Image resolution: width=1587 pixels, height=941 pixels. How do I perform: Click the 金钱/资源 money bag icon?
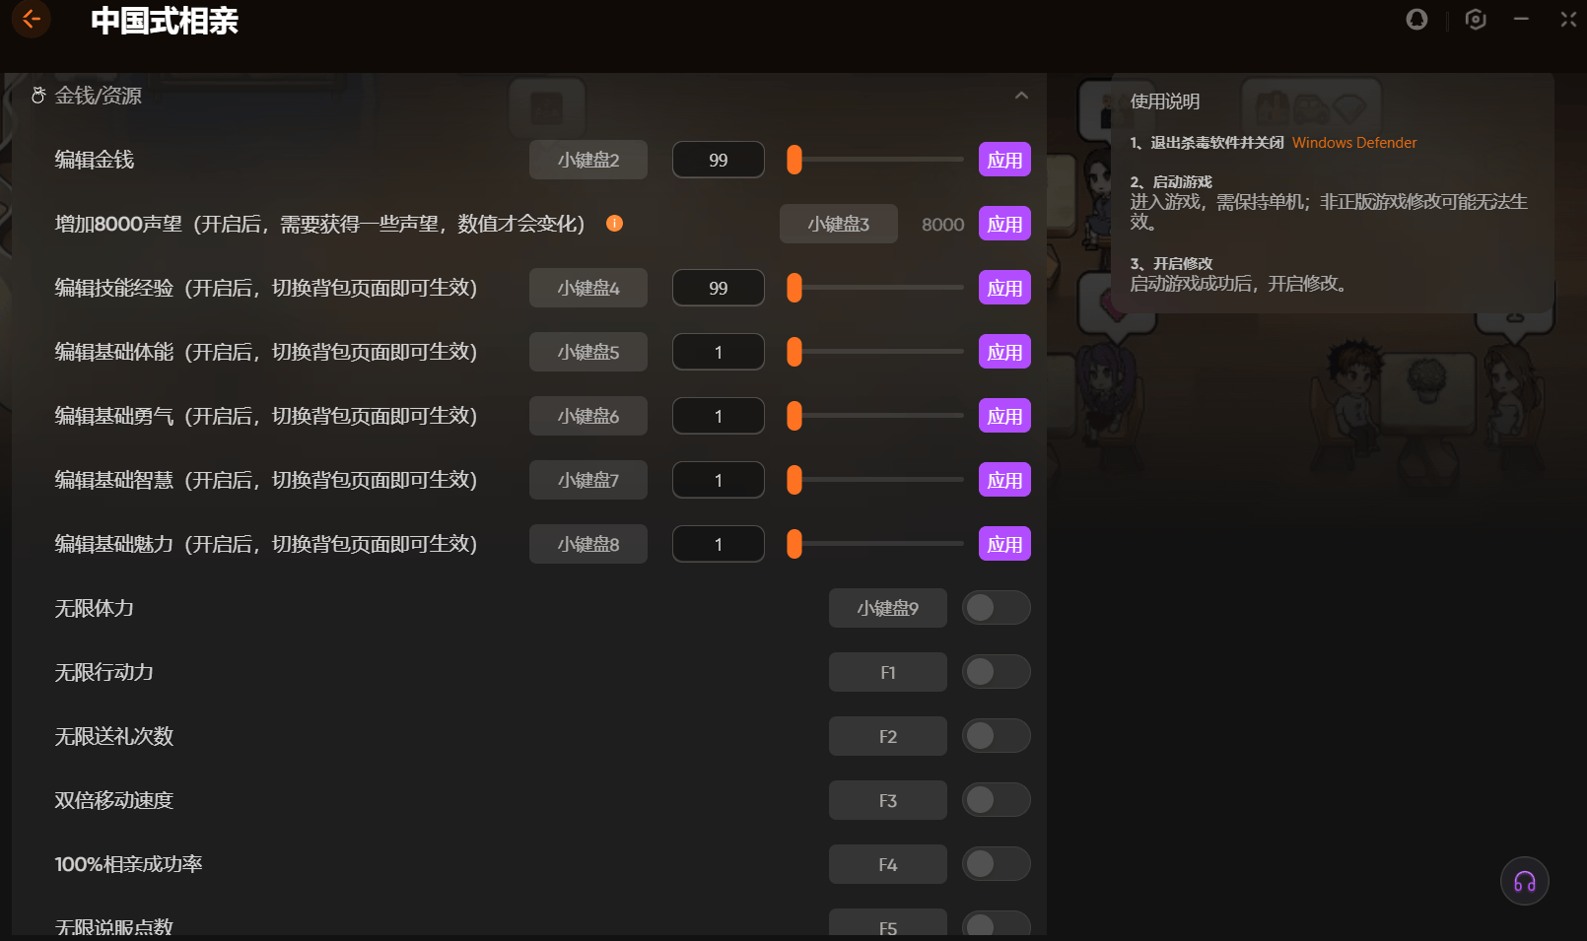click(x=38, y=96)
